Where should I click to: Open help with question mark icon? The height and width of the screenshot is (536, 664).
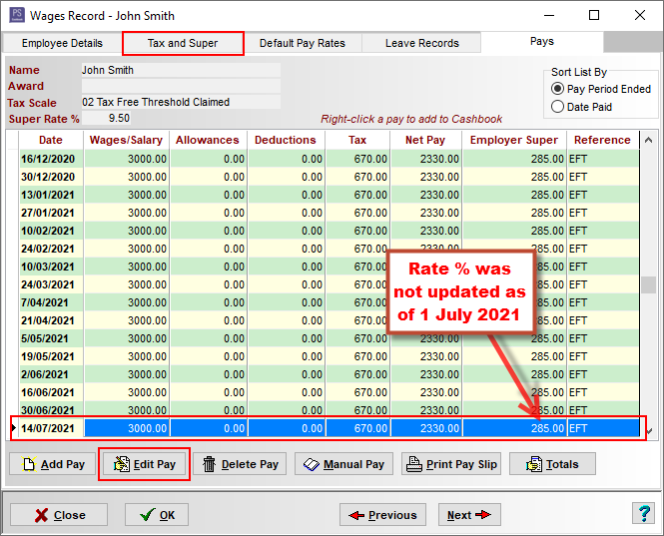coord(644,514)
